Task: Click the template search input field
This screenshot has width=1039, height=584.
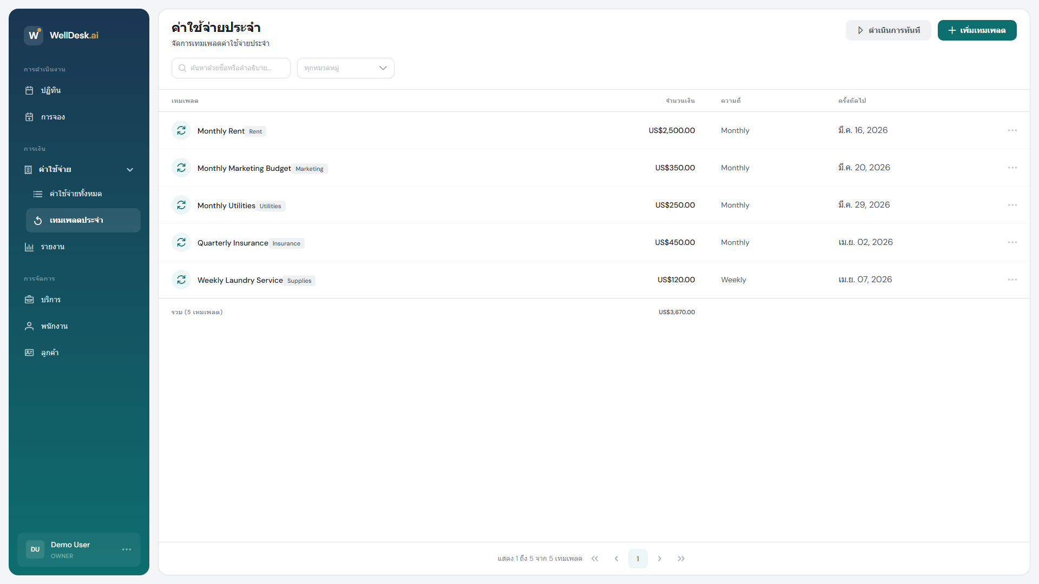Action: 231,68
